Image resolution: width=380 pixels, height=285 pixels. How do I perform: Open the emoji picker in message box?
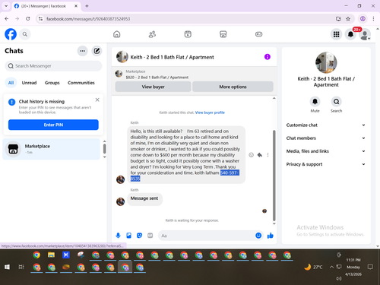coord(258,236)
